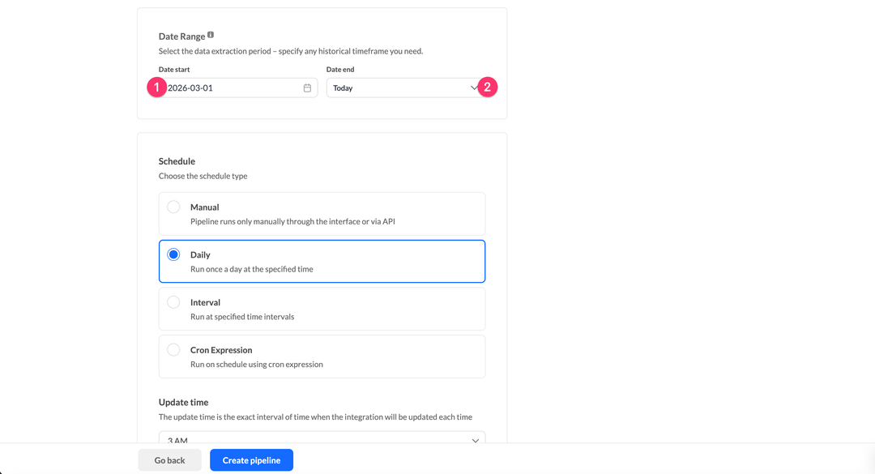The width and height of the screenshot is (875, 474).
Task: Click the Daily schedule card
Action: (x=322, y=261)
